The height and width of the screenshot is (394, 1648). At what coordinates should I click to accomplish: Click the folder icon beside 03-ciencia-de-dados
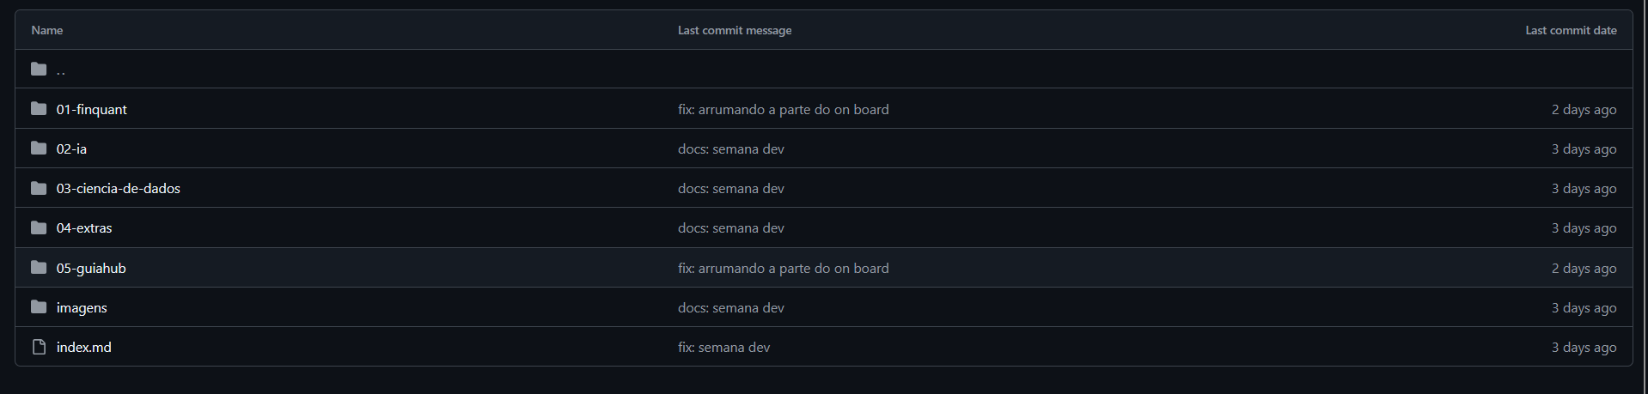(x=39, y=188)
